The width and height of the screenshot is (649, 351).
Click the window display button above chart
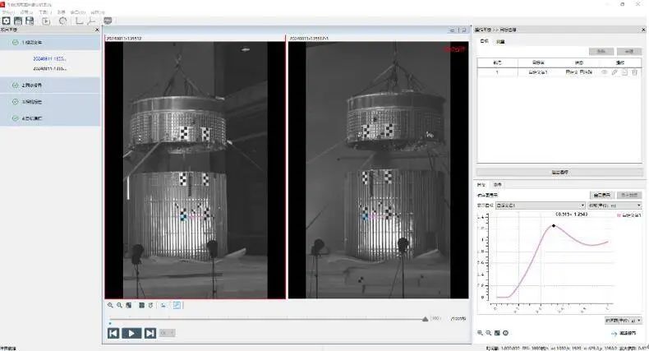[602, 195]
